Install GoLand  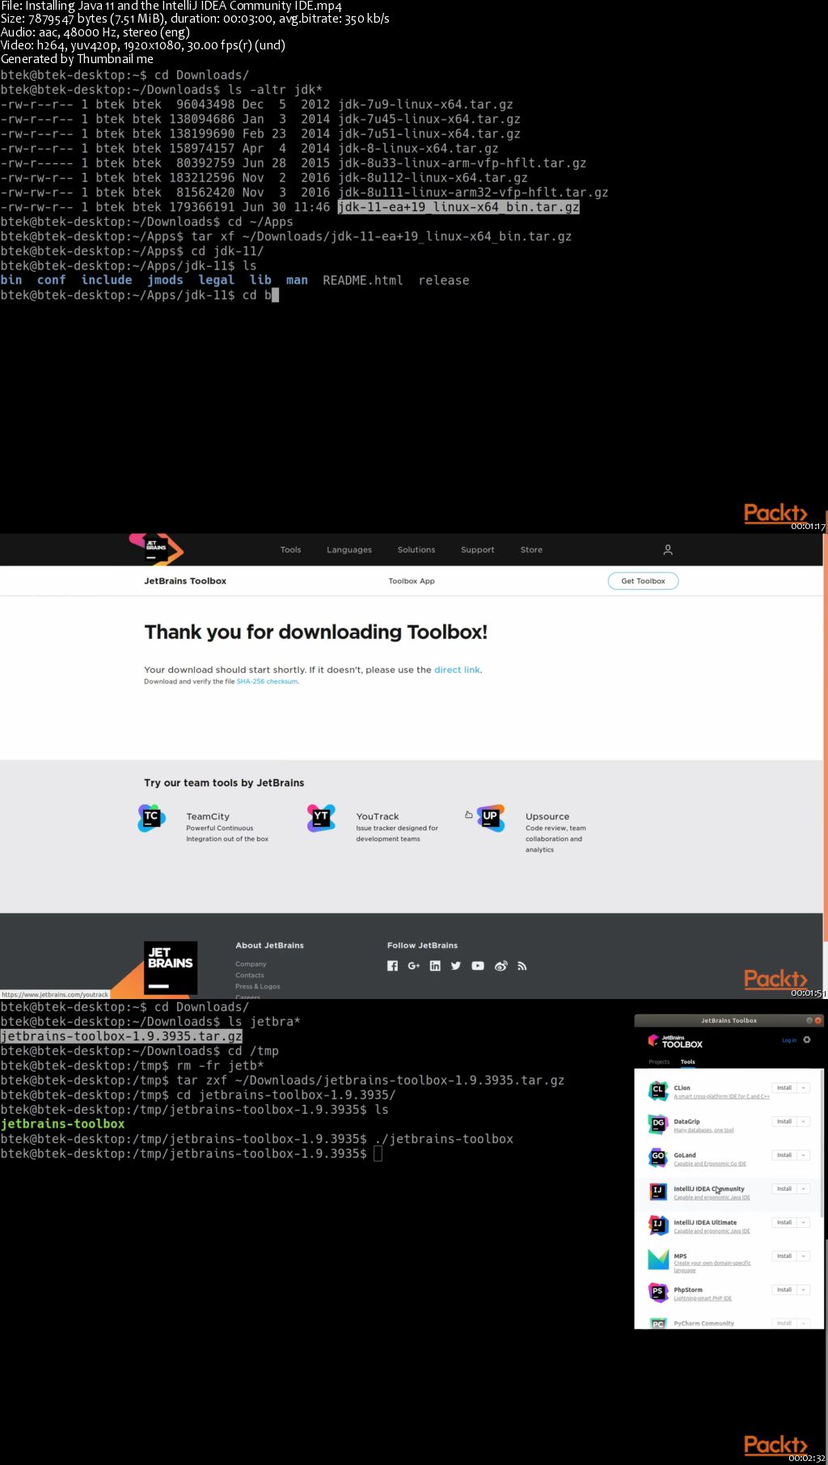784,1155
